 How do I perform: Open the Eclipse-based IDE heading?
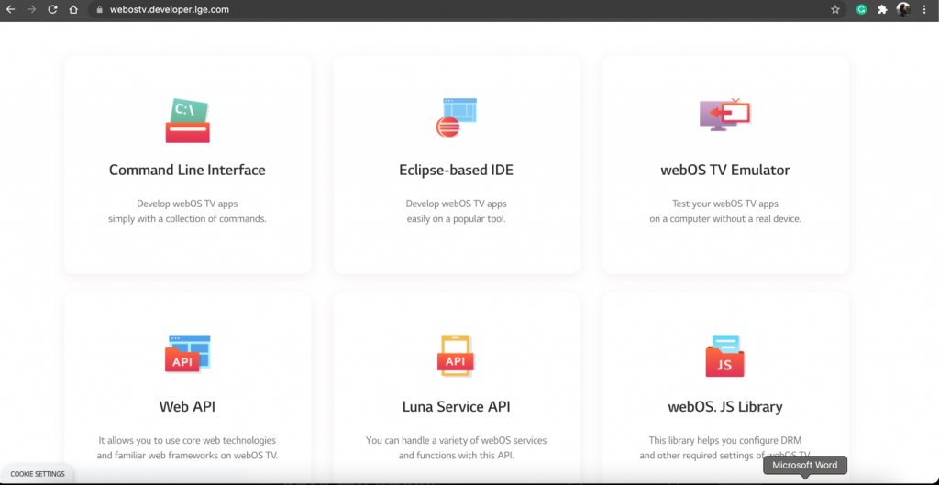click(x=457, y=170)
